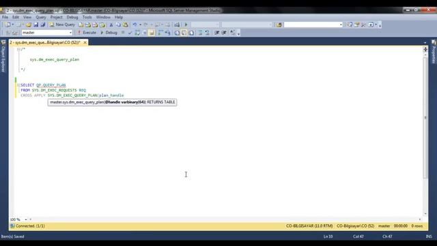
Task: Paste from clipboard icon
Action: coord(126,25)
